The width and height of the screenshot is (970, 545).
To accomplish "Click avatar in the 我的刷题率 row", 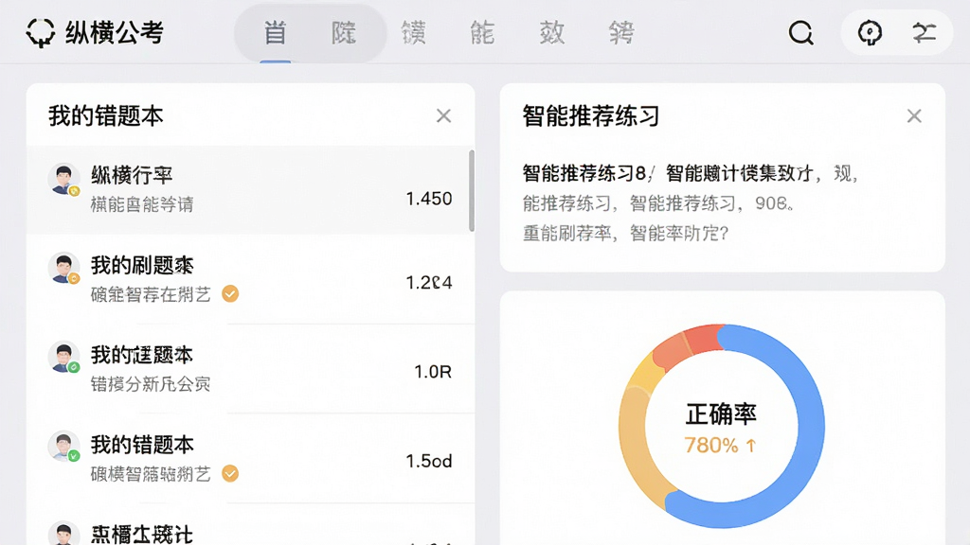I will [x=63, y=268].
